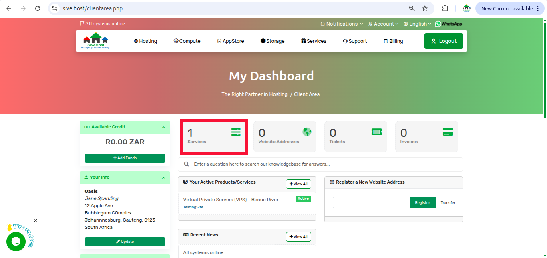The width and height of the screenshot is (547, 258).
Task: Open the Compute menu
Action: [187, 41]
